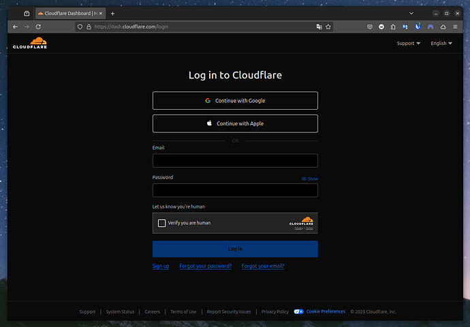This screenshot has height=327, width=470.
Task: Open the Terms of Use footer link
Action: [183, 312]
